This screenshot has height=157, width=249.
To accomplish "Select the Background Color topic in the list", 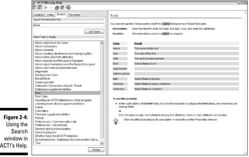I will [46, 75].
